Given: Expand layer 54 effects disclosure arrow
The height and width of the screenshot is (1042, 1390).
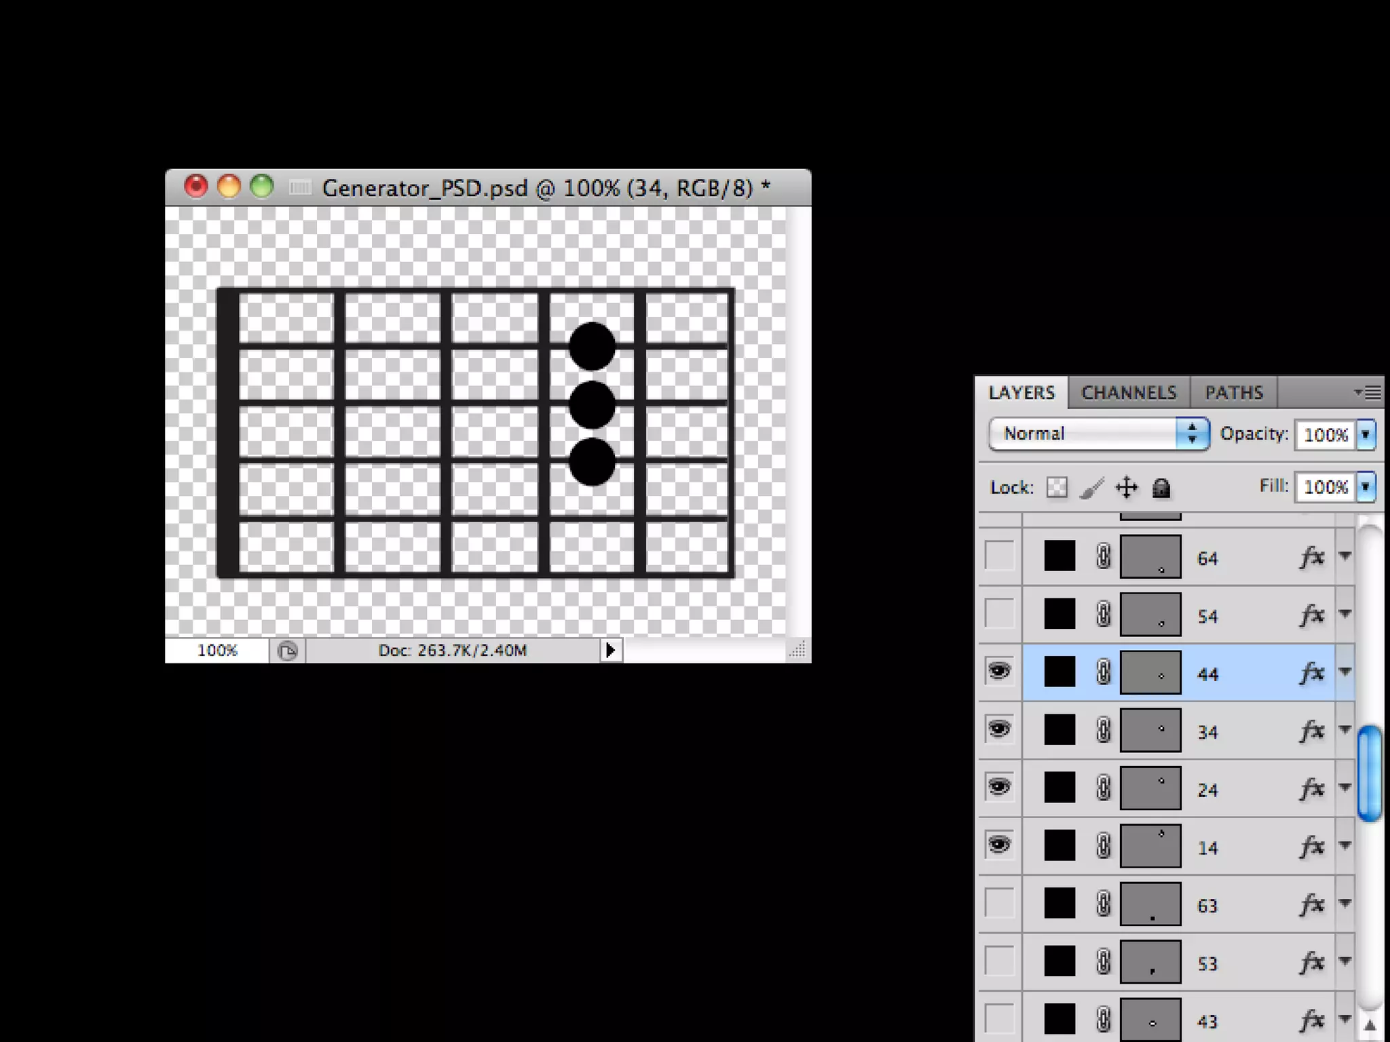Looking at the screenshot, I should [1345, 614].
